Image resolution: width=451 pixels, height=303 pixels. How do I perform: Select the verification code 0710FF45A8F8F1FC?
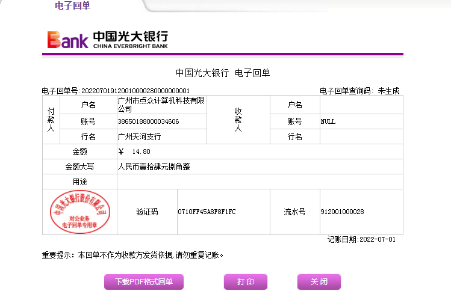point(207,212)
